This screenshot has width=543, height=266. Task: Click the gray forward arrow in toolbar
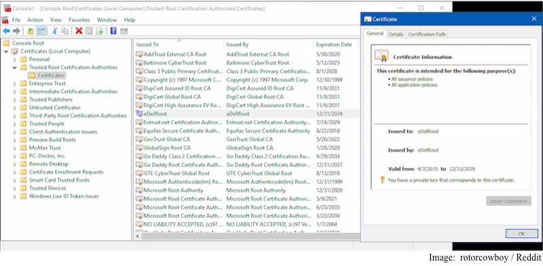[16, 31]
